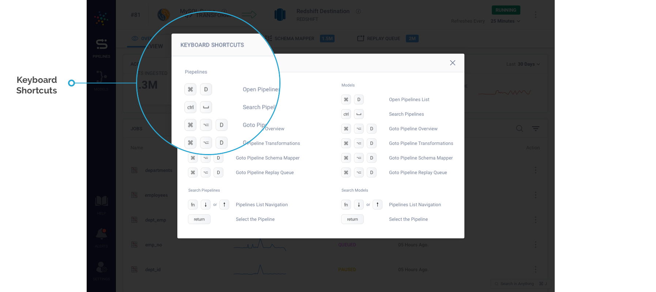Open the pipeline options kebab menu

click(535, 15)
